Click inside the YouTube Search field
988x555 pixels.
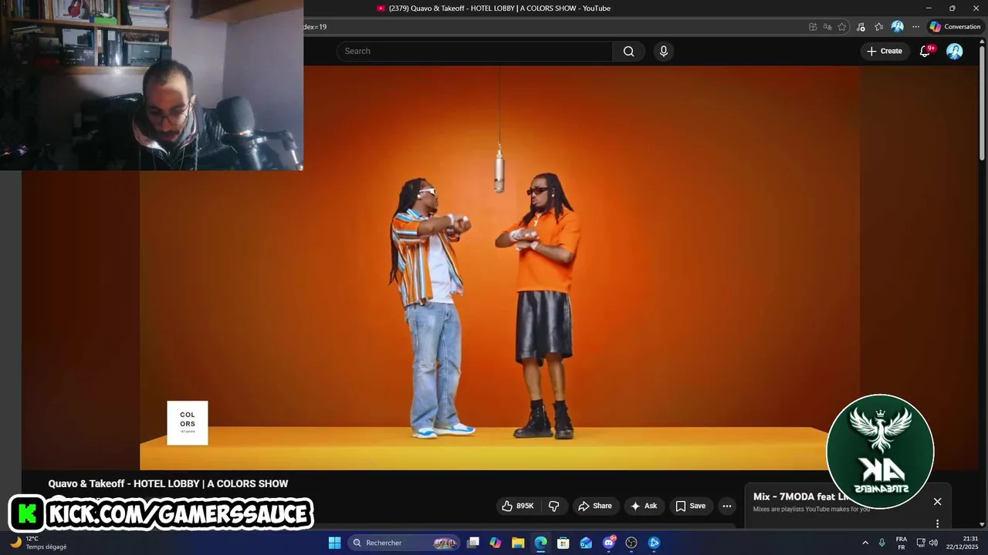click(x=475, y=51)
